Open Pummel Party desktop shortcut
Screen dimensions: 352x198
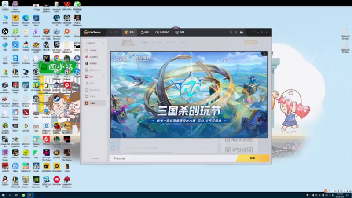tap(15, 87)
